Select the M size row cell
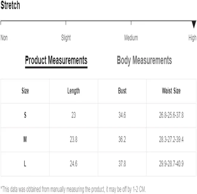 tap(25, 139)
